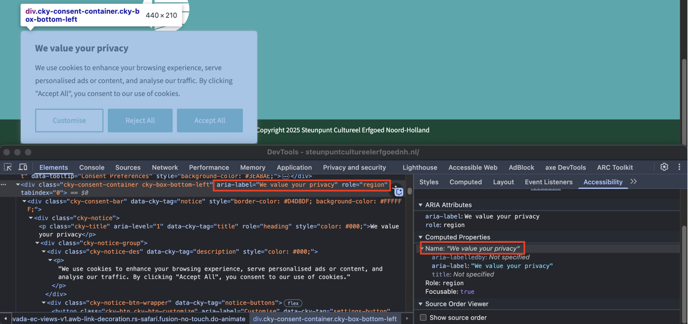Collapse the cky-consent-bar div node
The height and width of the screenshot is (324, 688).
coord(24,201)
